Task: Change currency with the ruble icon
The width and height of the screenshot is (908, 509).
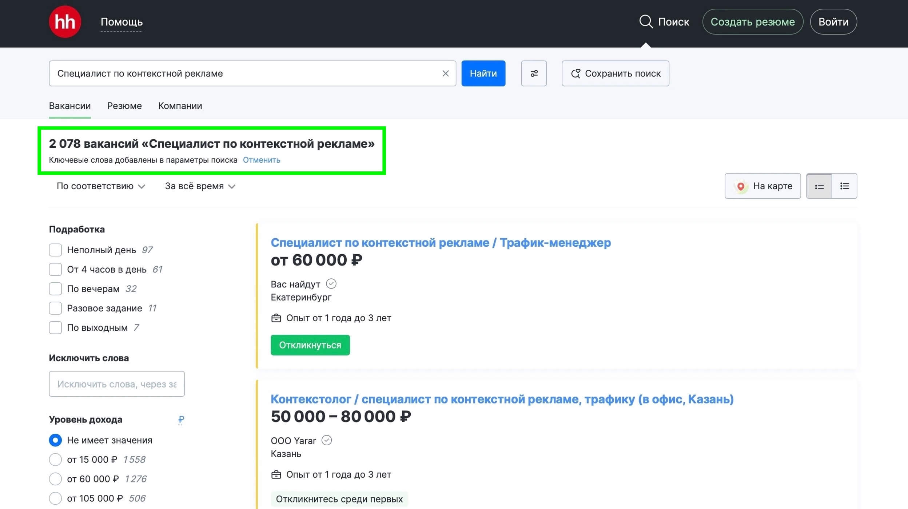Action: click(x=181, y=420)
